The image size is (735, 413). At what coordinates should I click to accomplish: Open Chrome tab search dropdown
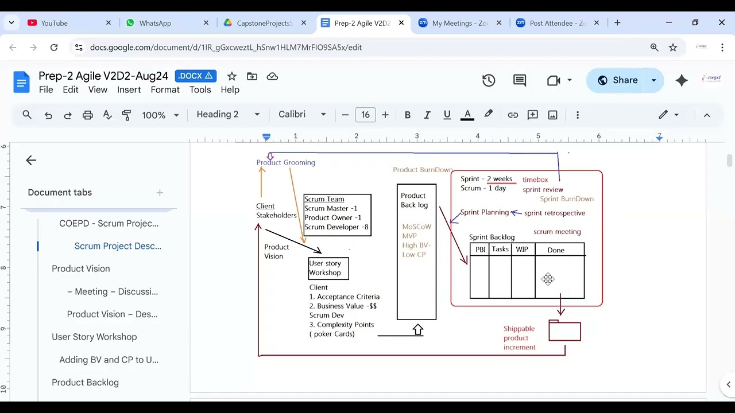click(11, 23)
